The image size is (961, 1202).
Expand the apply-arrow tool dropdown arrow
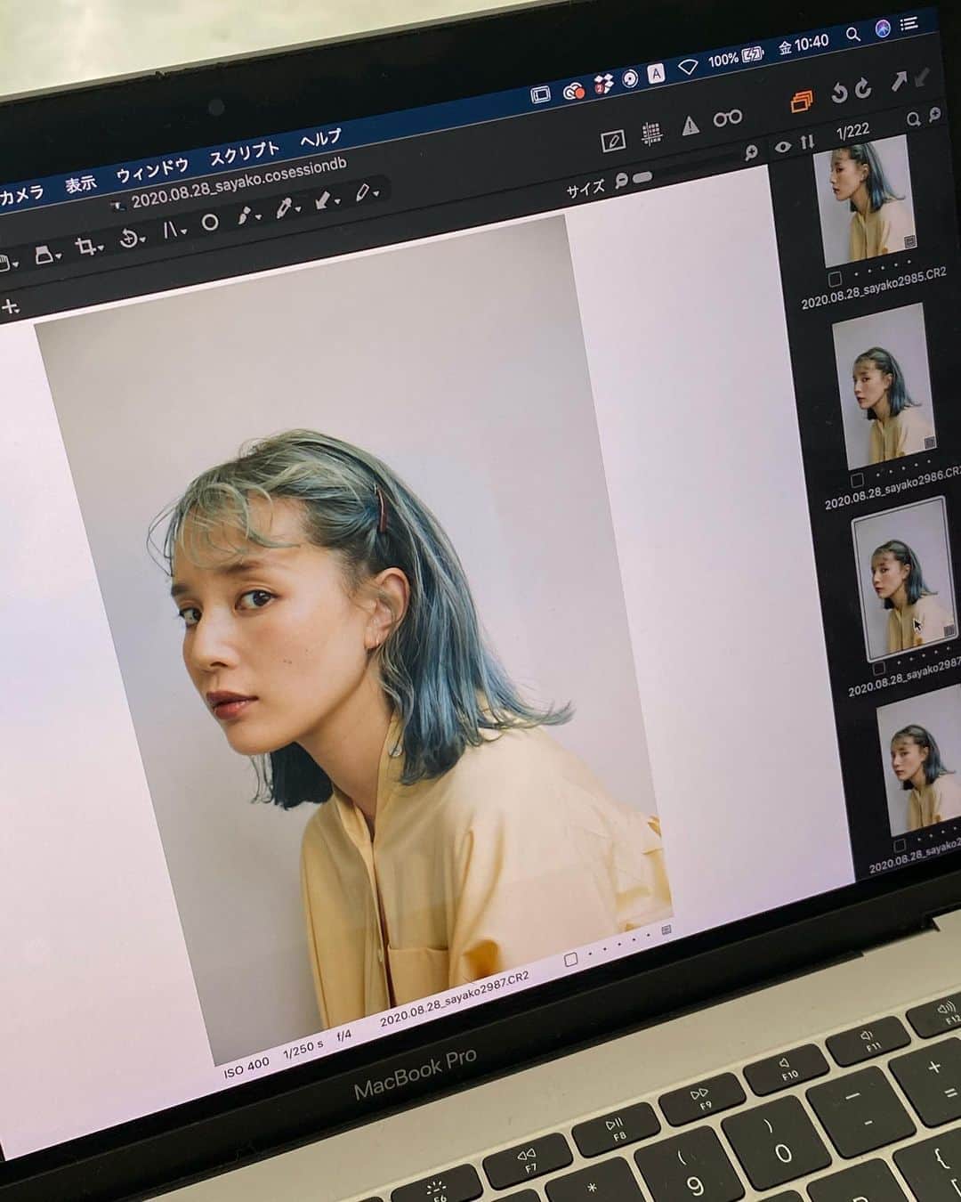click(336, 202)
